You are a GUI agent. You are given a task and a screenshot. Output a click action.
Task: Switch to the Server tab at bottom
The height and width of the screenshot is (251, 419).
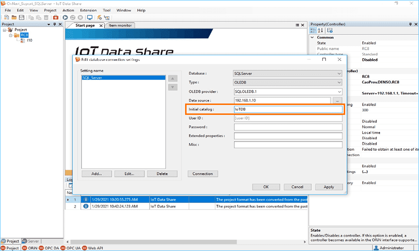[31, 241]
